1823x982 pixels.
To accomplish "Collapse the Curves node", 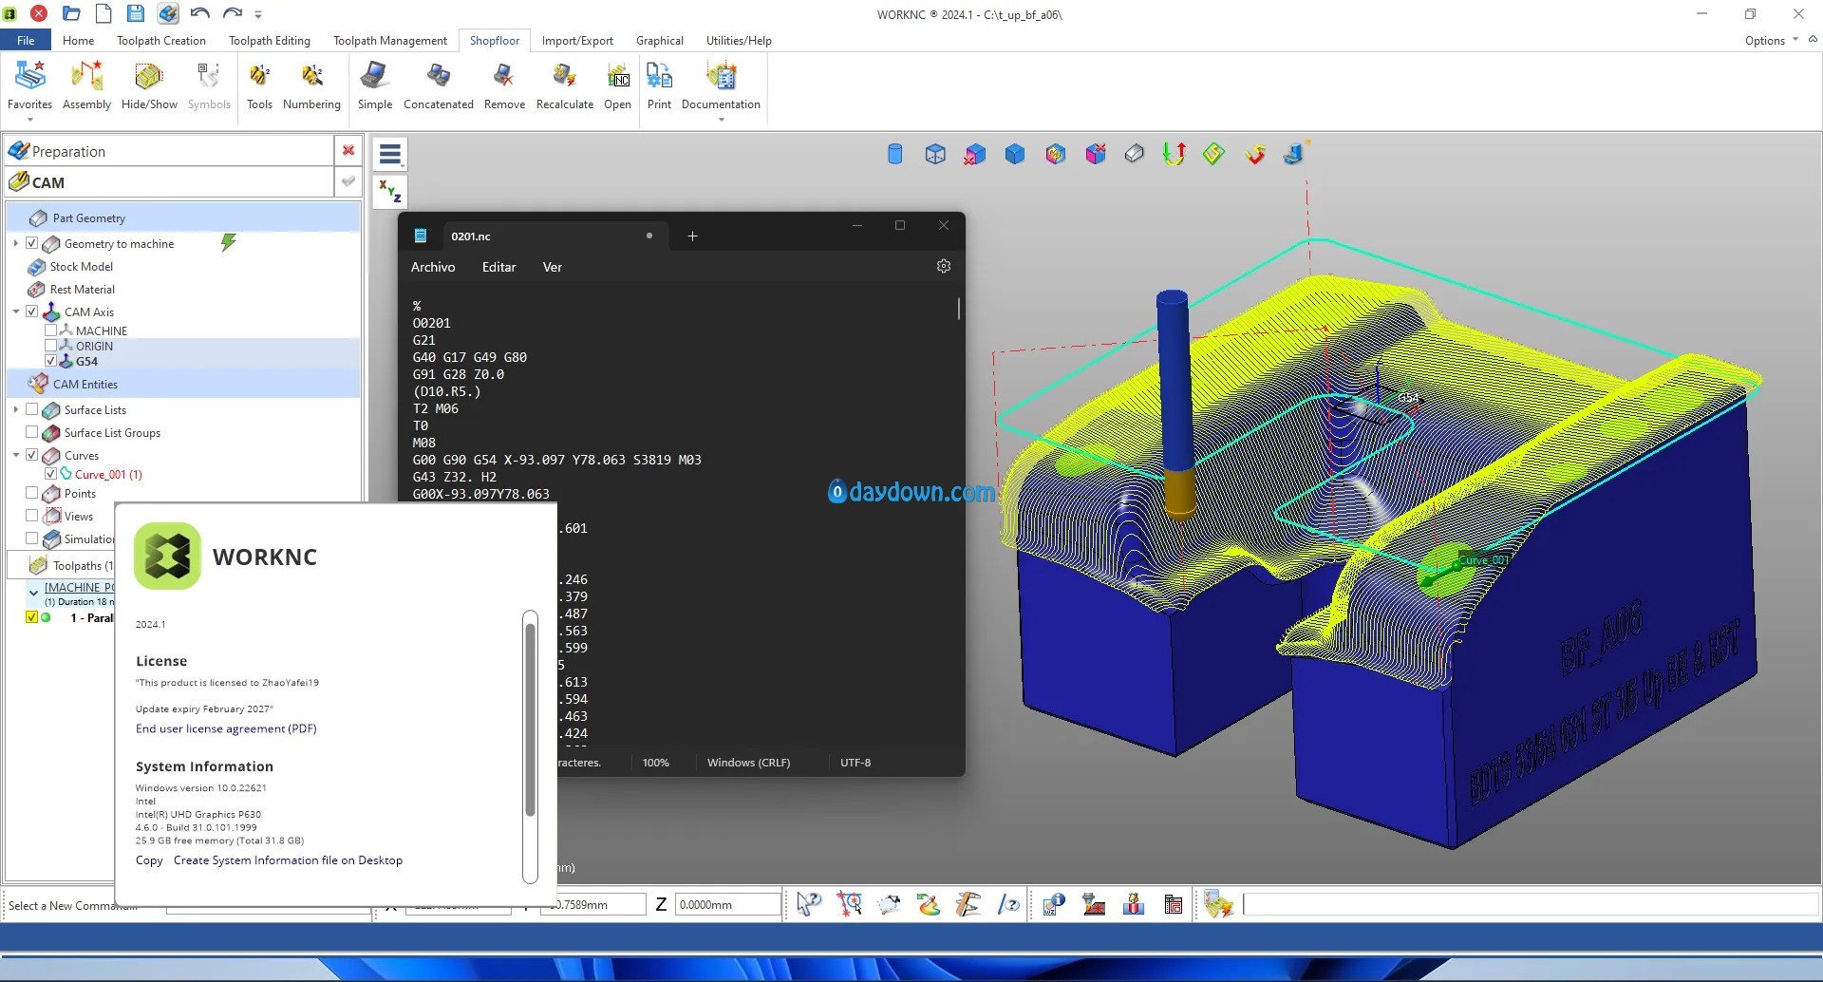I will point(15,455).
